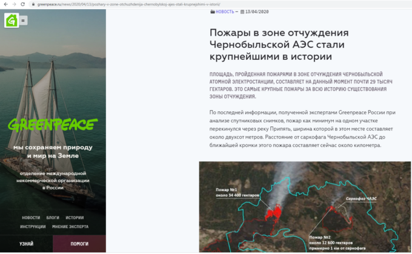Click the uppercase lead paragraph beginning 'ПЛОЩАДЬ'
412x254 pixels.
[x=301, y=85]
